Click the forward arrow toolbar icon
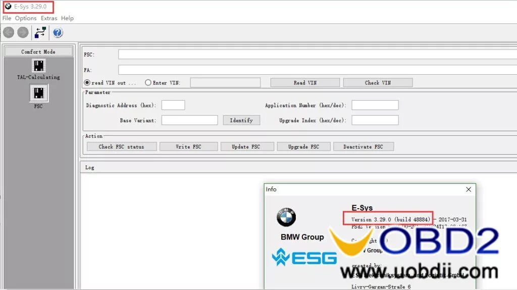The image size is (517, 290). 23,32
